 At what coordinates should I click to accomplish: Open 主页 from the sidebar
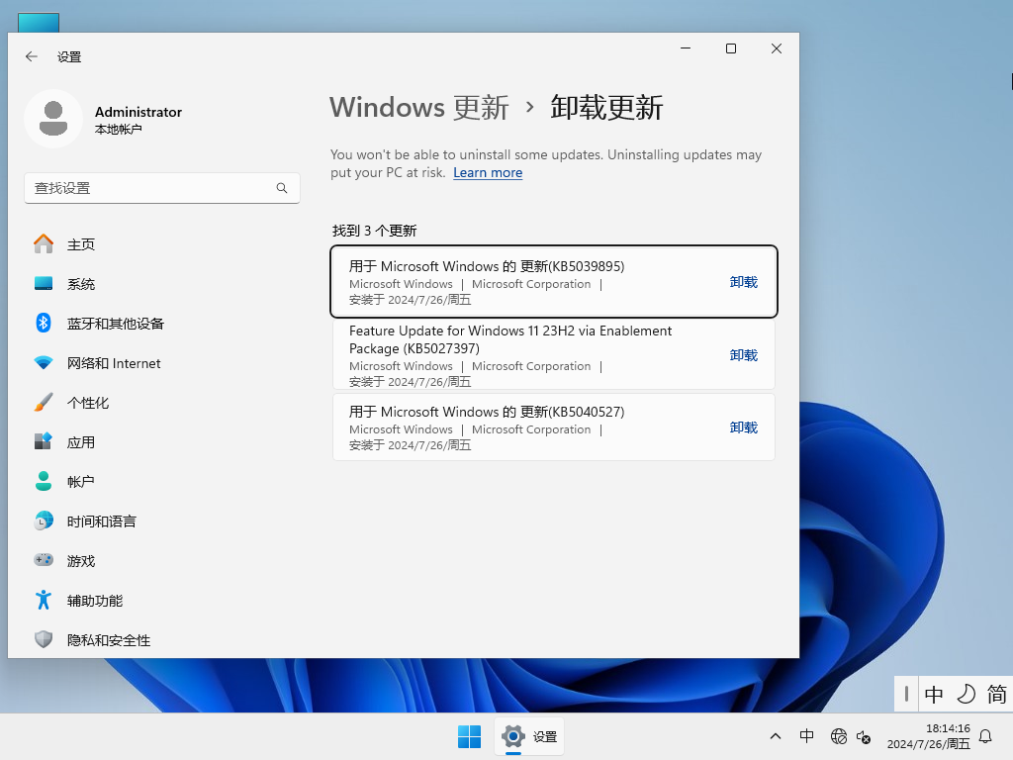pos(81,244)
